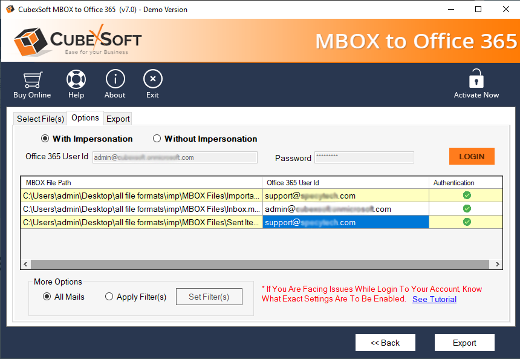
Task: Click authentication checkmark in first table row
Action: [467, 196]
